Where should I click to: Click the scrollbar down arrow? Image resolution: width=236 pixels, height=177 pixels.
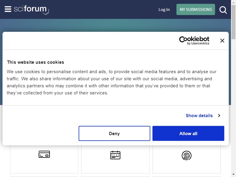click(233, 175)
